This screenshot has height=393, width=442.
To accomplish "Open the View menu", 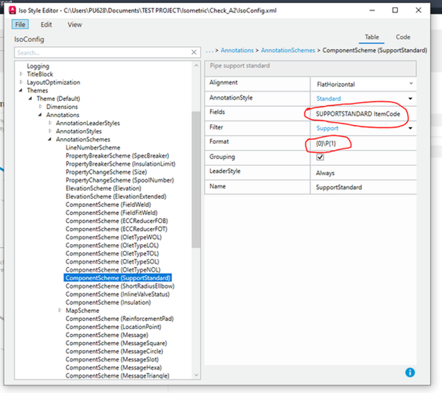I will (x=75, y=25).
